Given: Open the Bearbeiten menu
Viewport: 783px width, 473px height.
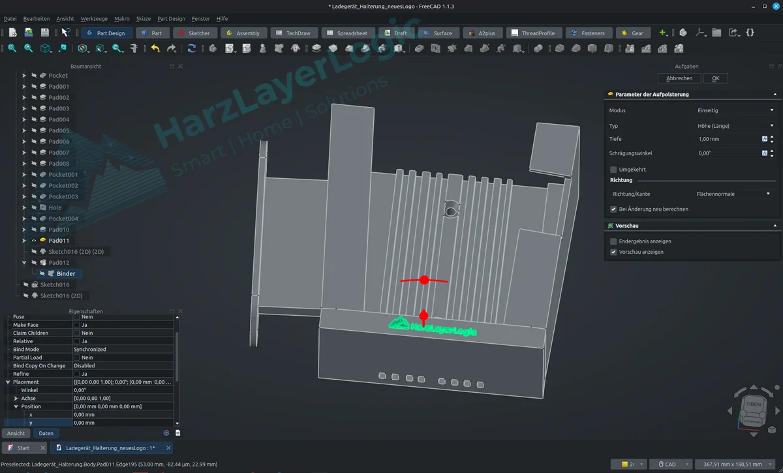Looking at the screenshot, I should 36,19.
